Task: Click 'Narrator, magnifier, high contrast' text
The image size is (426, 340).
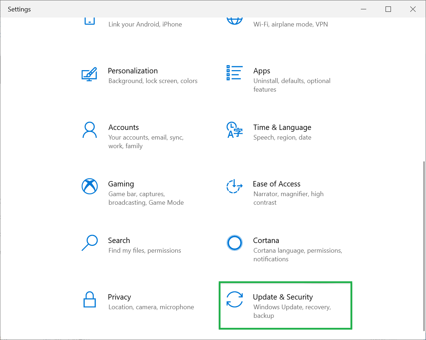Action: tap(288, 198)
